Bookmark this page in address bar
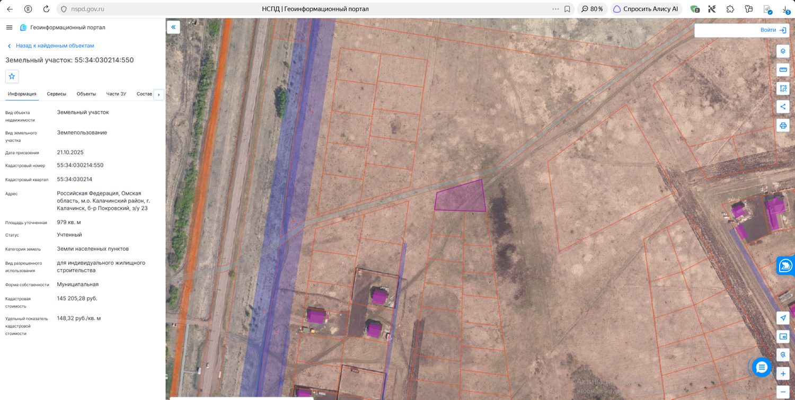This screenshot has width=795, height=400. 567,9
